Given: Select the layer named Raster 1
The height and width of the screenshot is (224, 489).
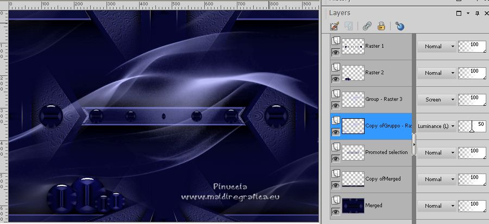Looking at the screenshot, I should 374,46.
